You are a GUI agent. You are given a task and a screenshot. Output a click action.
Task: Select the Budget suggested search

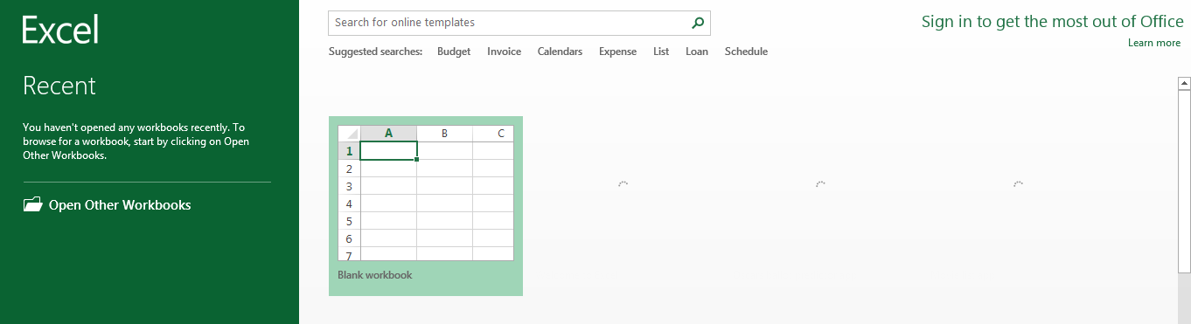coord(454,52)
